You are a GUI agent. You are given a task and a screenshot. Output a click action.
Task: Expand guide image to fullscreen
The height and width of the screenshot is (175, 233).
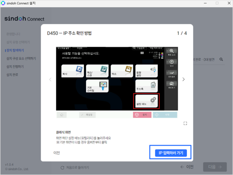point(185,123)
